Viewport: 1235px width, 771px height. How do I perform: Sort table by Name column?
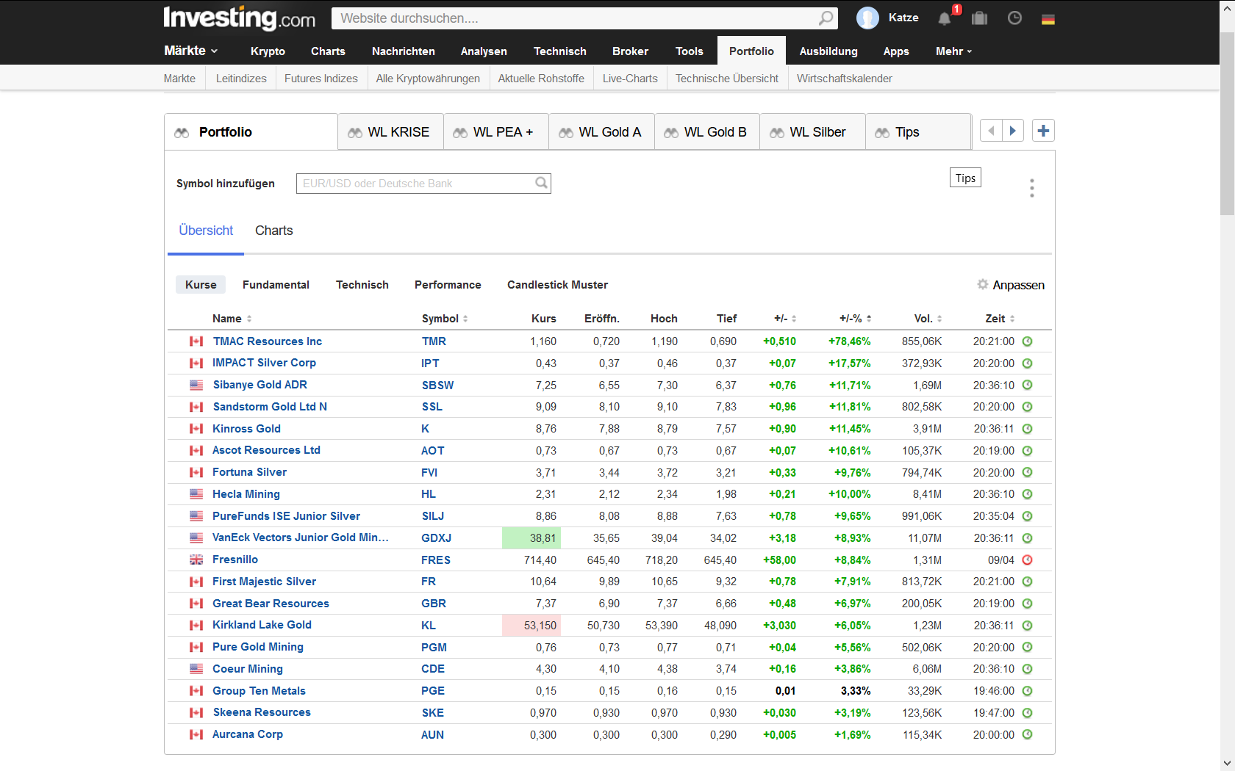tap(232, 319)
